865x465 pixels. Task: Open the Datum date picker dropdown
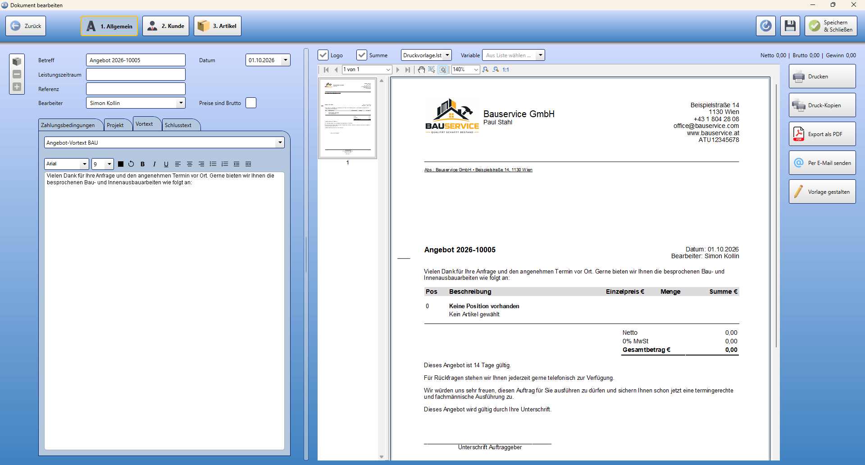[285, 60]
